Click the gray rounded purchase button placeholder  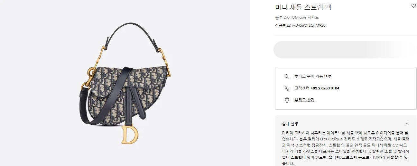(x=345, y=50)
